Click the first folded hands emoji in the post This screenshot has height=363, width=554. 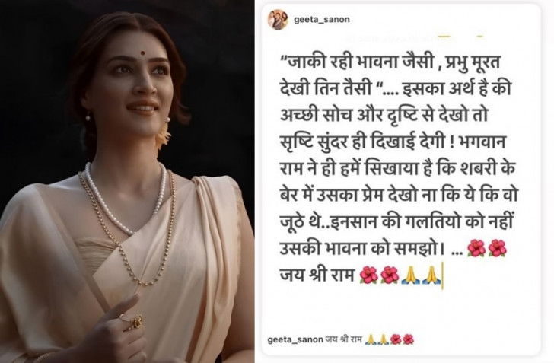click(410, 275)
